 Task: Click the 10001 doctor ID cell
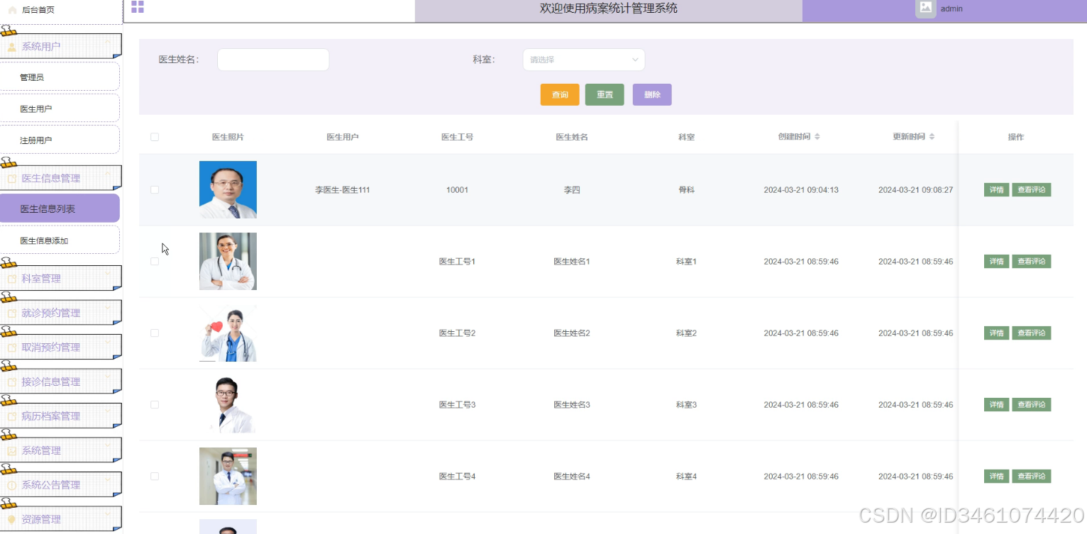point(457,190)
